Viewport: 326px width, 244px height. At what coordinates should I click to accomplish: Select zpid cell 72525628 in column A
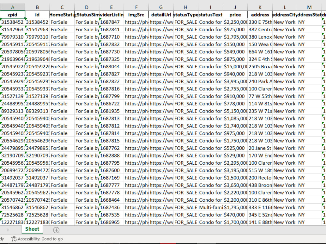[x=12, y=215]
